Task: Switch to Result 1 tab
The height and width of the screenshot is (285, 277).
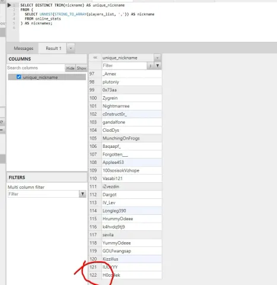Action: click(53, 48)
